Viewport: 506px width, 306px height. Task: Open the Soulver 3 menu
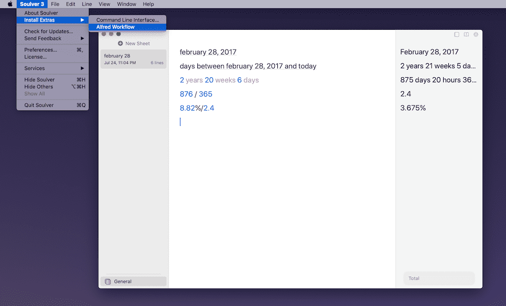[32, 4]
